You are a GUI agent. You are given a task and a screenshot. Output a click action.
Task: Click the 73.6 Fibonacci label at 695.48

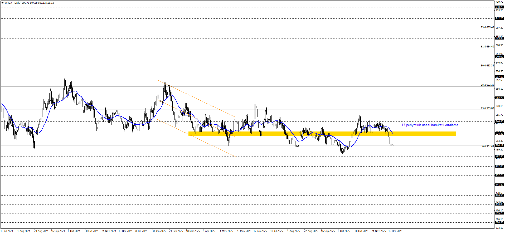[x=487, y=27]
